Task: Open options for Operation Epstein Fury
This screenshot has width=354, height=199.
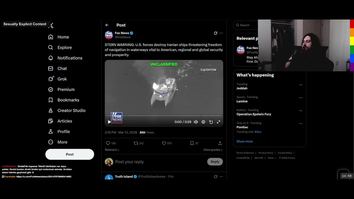Action: [x=301, y=111]
